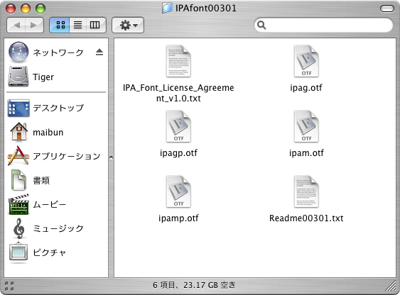Click the sidebar divider handle dot
The width and height of the screenshot is (400, 295).
coord(111,157)
